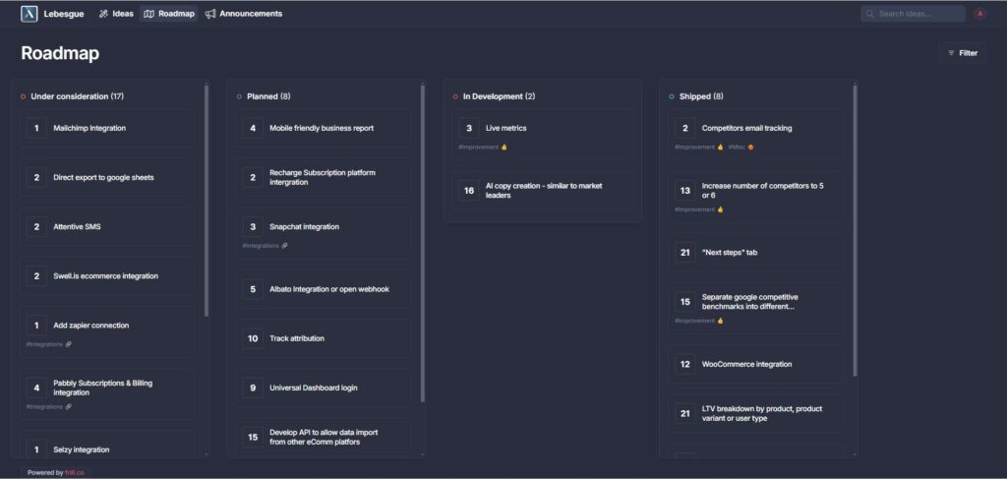1007x479 pixels.
Task: Open Direct export to google sheets
Action: point(106,177)
